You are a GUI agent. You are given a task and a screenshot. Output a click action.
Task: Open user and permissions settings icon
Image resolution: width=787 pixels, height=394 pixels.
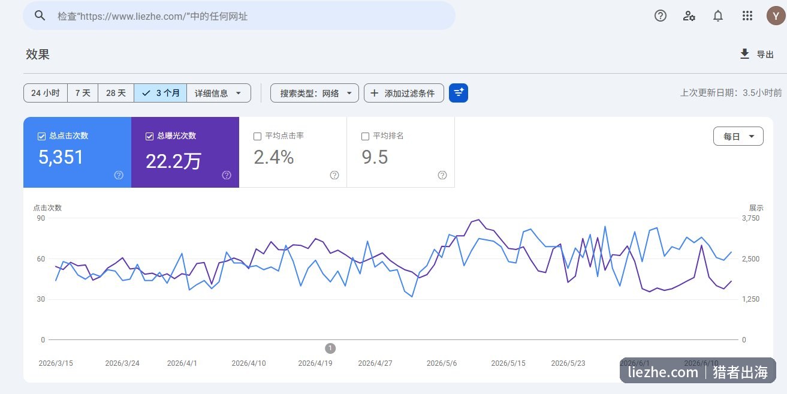pyautogui.click(x=689, y=16)
